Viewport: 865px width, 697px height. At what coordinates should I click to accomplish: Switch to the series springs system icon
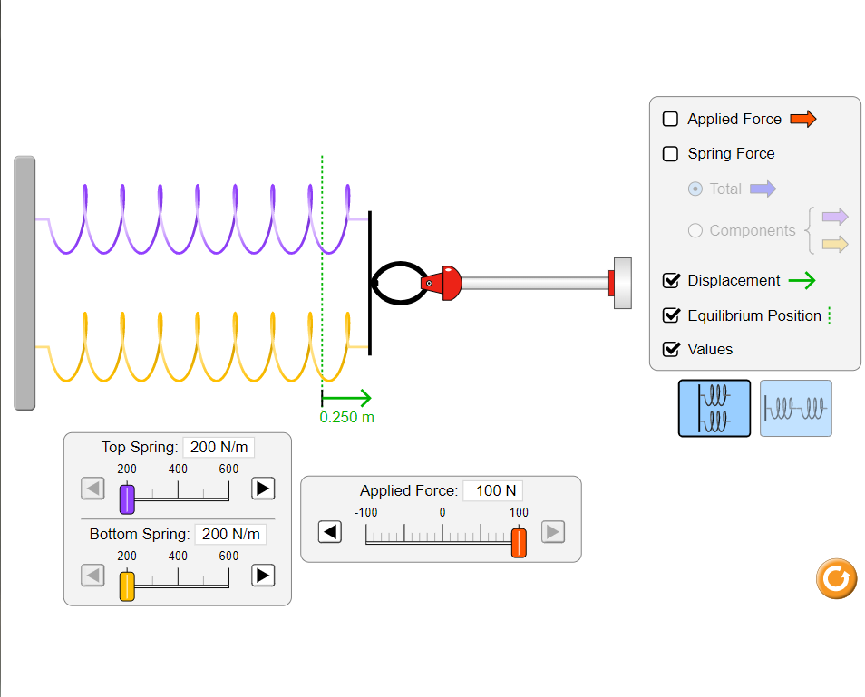(x=795, y=408)
